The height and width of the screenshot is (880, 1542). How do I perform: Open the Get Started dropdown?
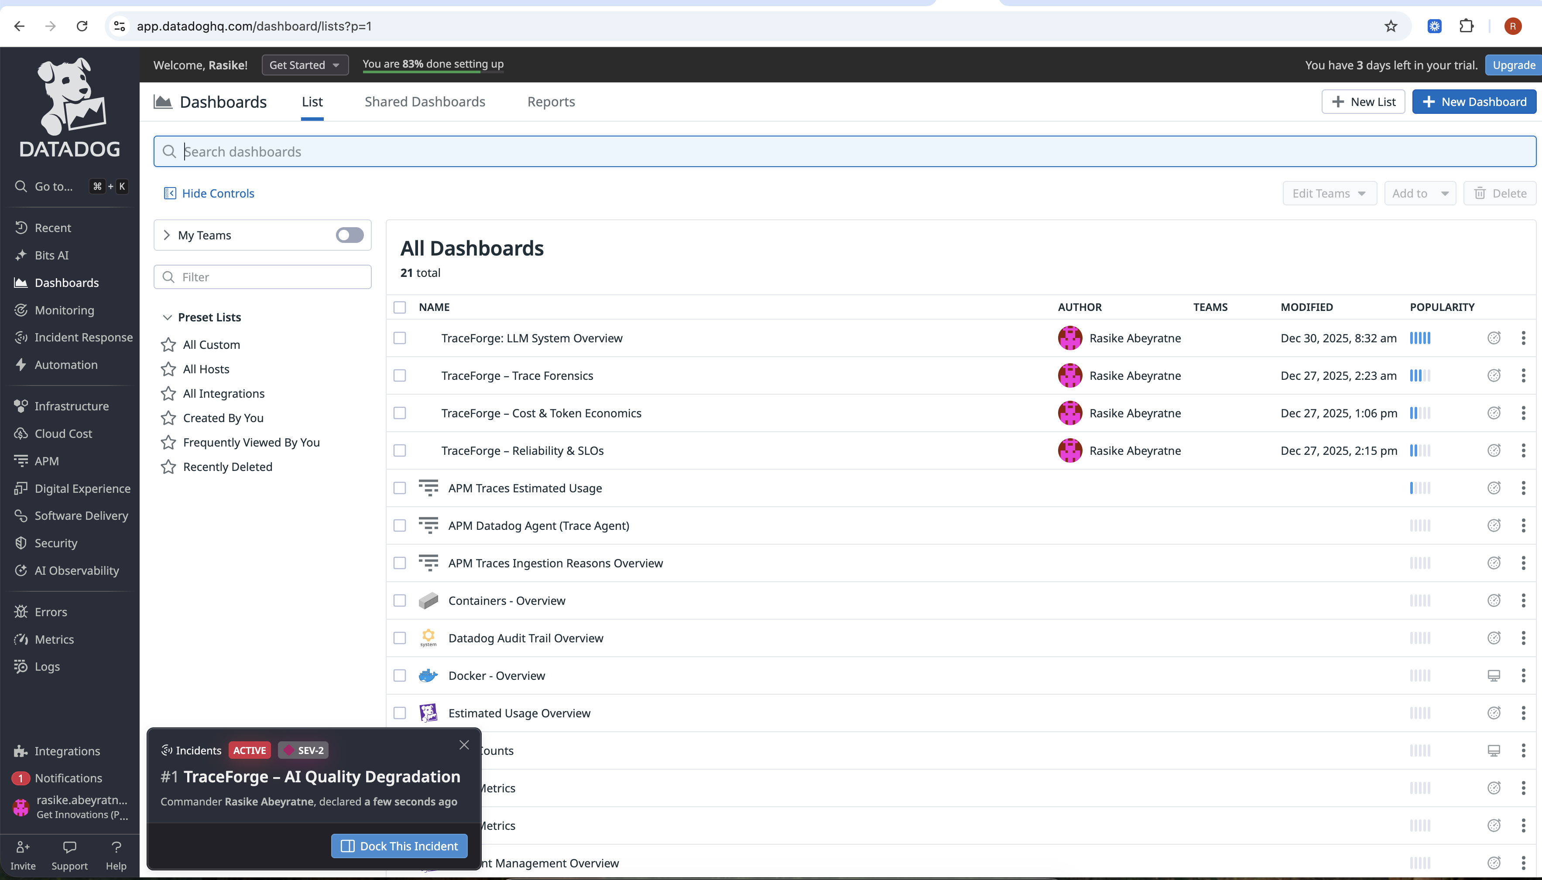pos(305,65)
